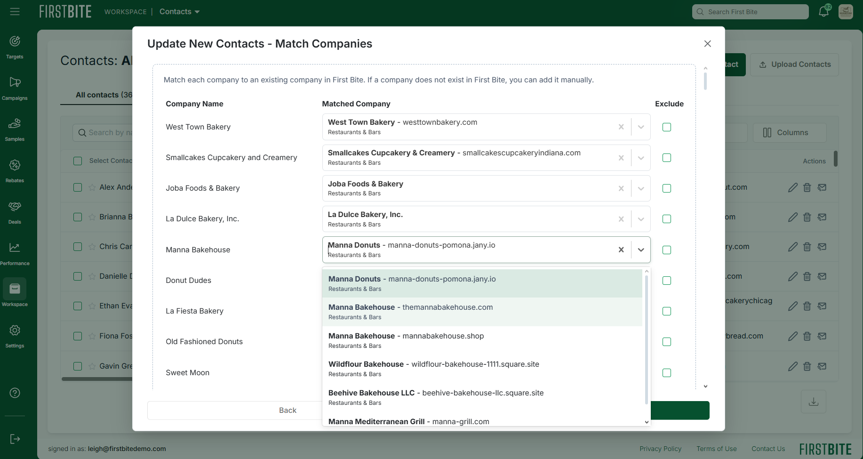Collapse the Manna Bakehouse match dropdown
This screenshot has width=863, height=459.
click(641, 250)
